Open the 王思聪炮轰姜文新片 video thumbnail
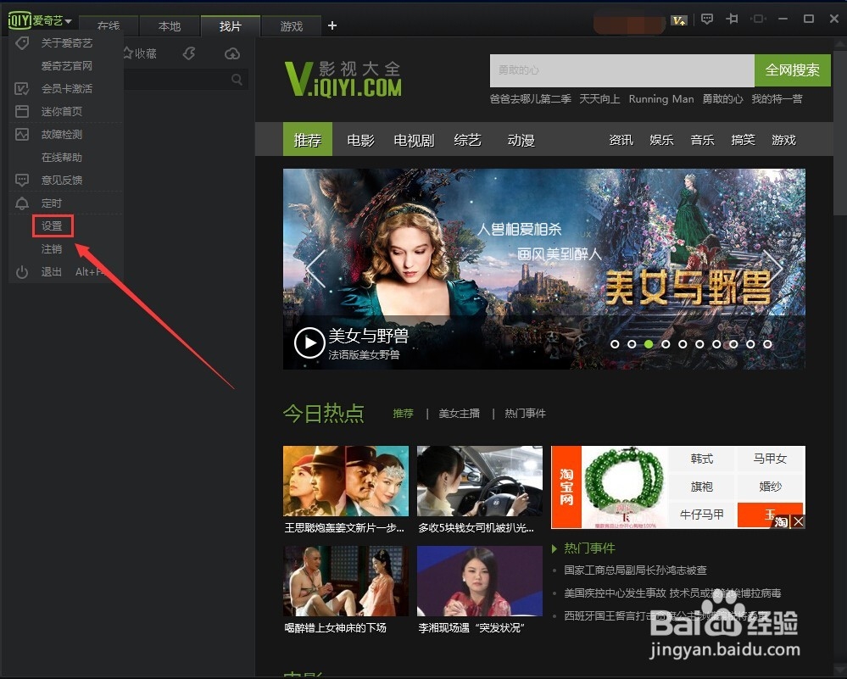Screen dimensions: 847x679 coord(346,481)
